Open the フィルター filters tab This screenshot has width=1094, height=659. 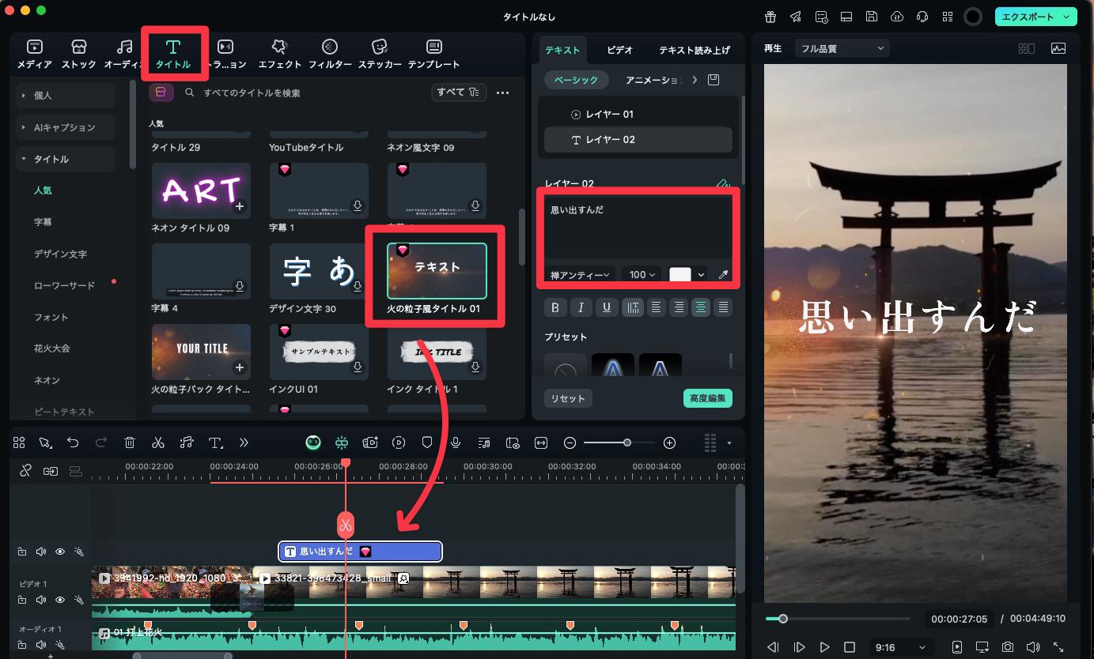[330, 54]
